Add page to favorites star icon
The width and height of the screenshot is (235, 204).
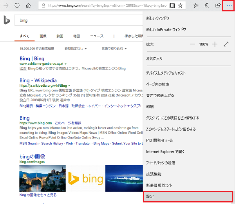click(180, 5)
